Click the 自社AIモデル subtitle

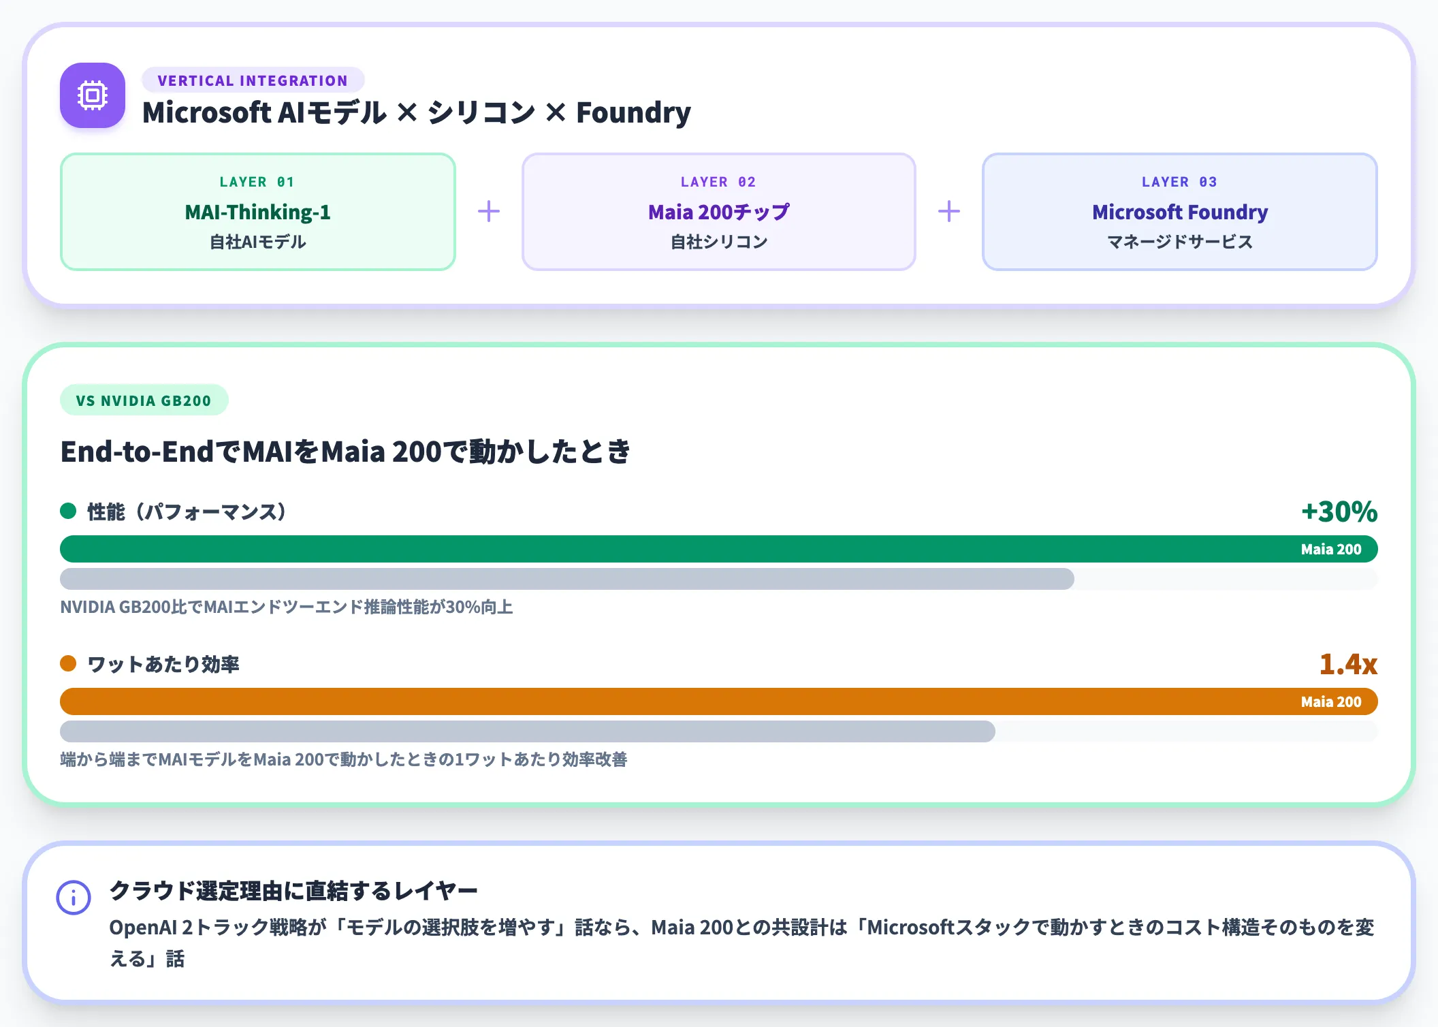(x=258, y=242)
